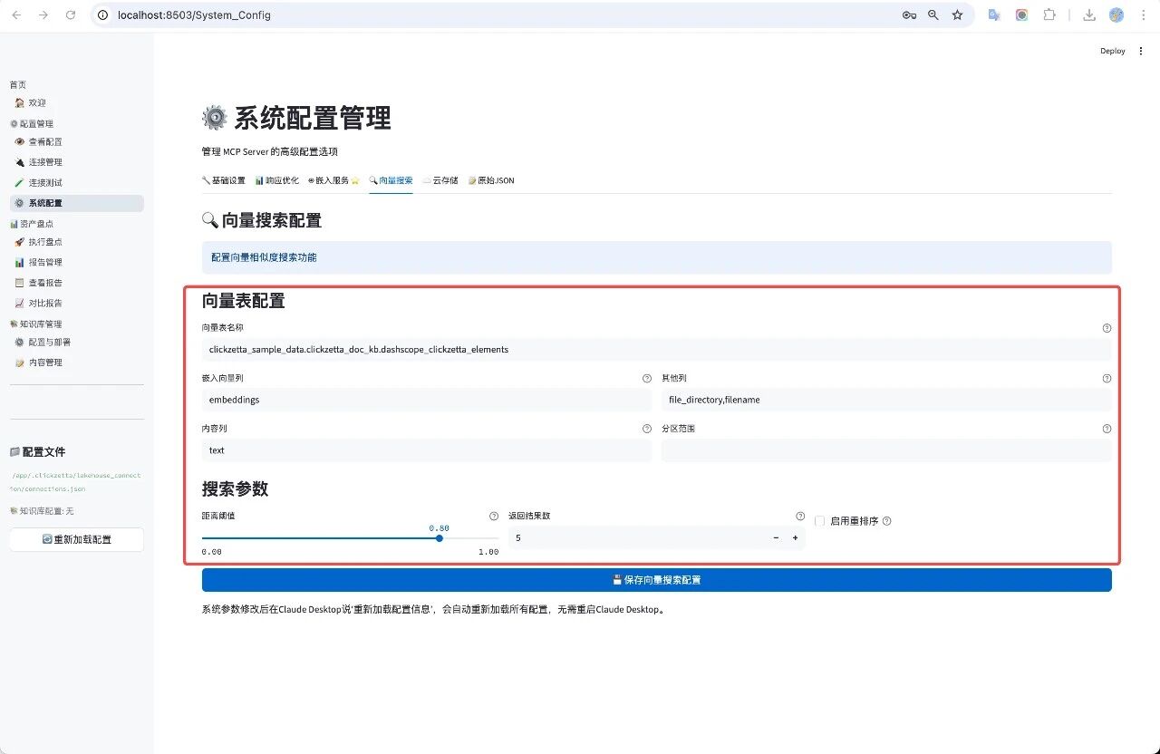Enable the 启用重排序 checkbox
The height and width of the screenshot is (754, 1160).
pyautogui.click(x=820, y=521)
